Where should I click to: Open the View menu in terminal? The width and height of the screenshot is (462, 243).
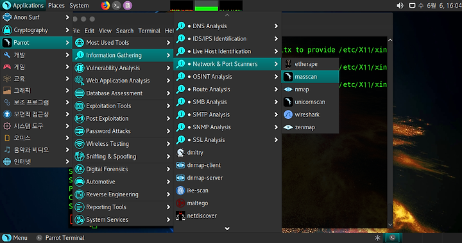pos(105,31)
